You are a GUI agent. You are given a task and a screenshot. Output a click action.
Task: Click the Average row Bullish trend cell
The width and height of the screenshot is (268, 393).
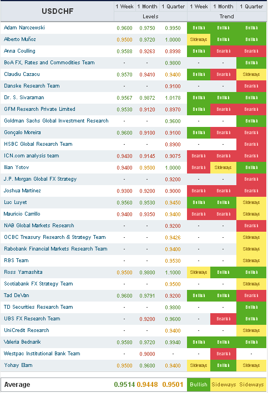[199, 385]
